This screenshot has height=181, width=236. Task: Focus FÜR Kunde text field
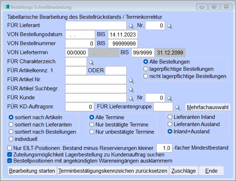coord(96,98)
